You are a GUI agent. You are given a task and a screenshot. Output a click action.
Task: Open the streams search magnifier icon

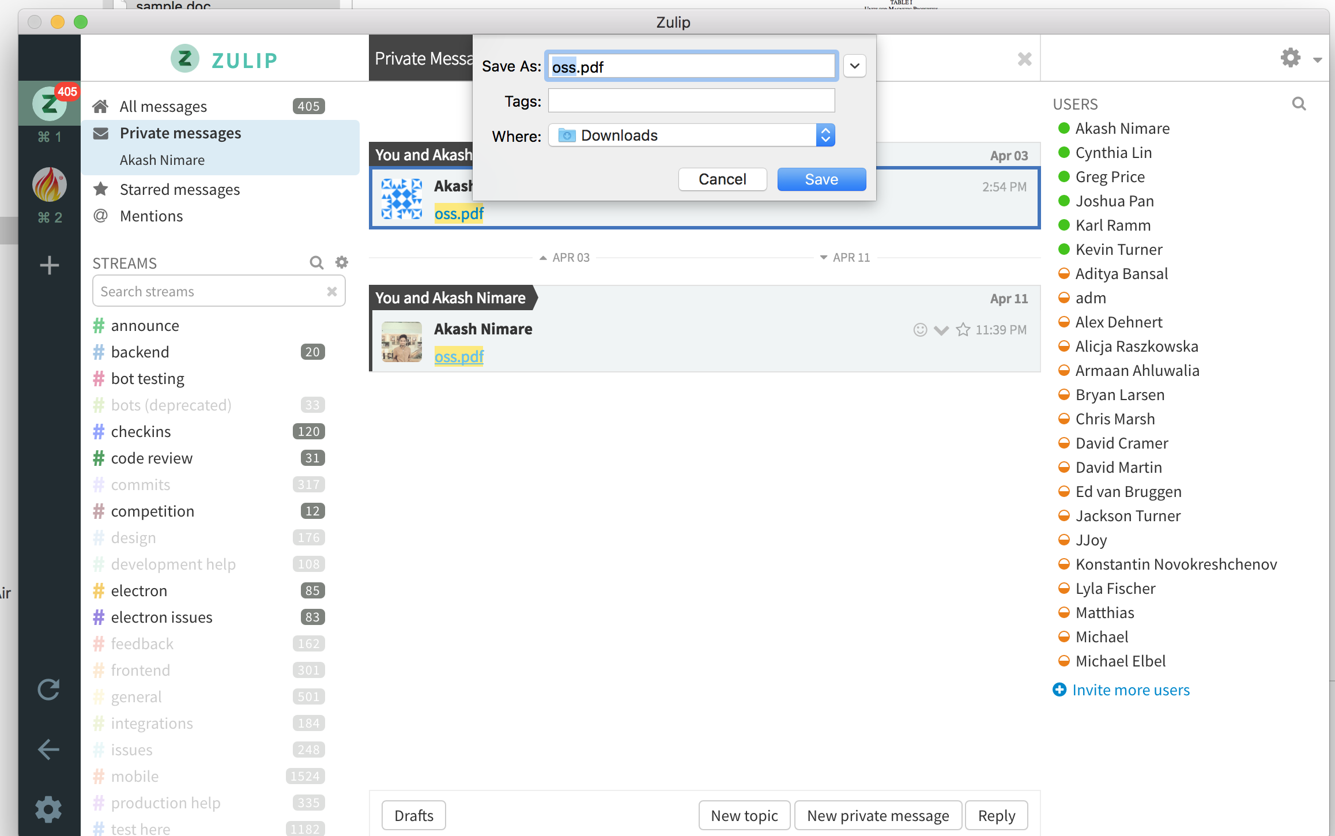[316, 263]
